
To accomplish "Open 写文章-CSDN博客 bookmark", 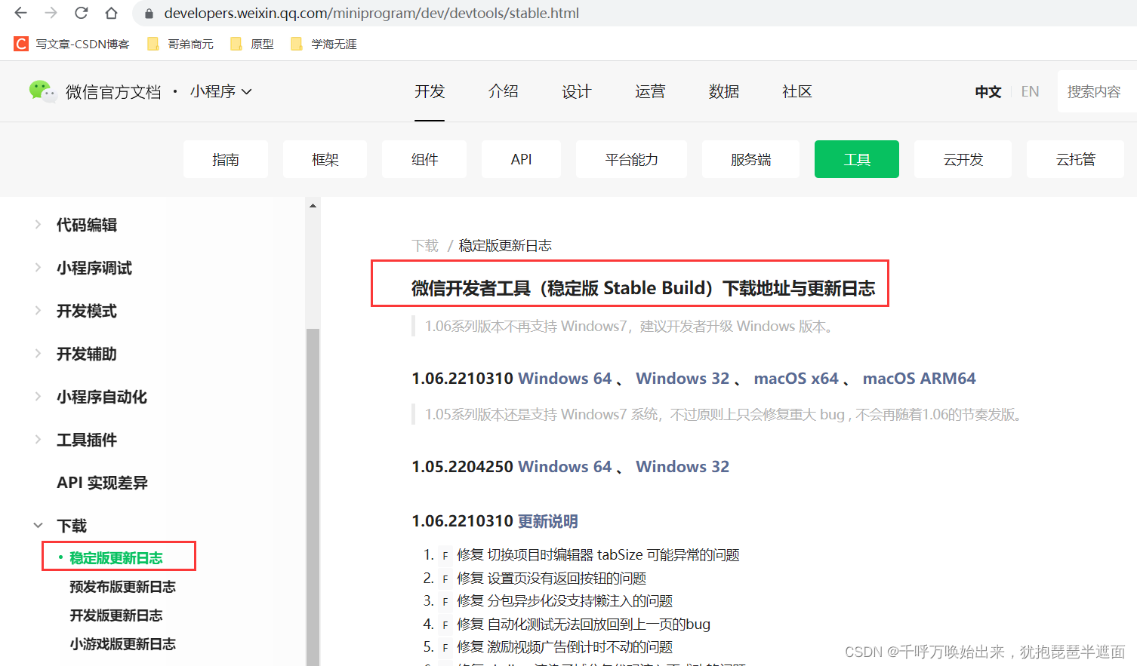I will tap(72, 44).
